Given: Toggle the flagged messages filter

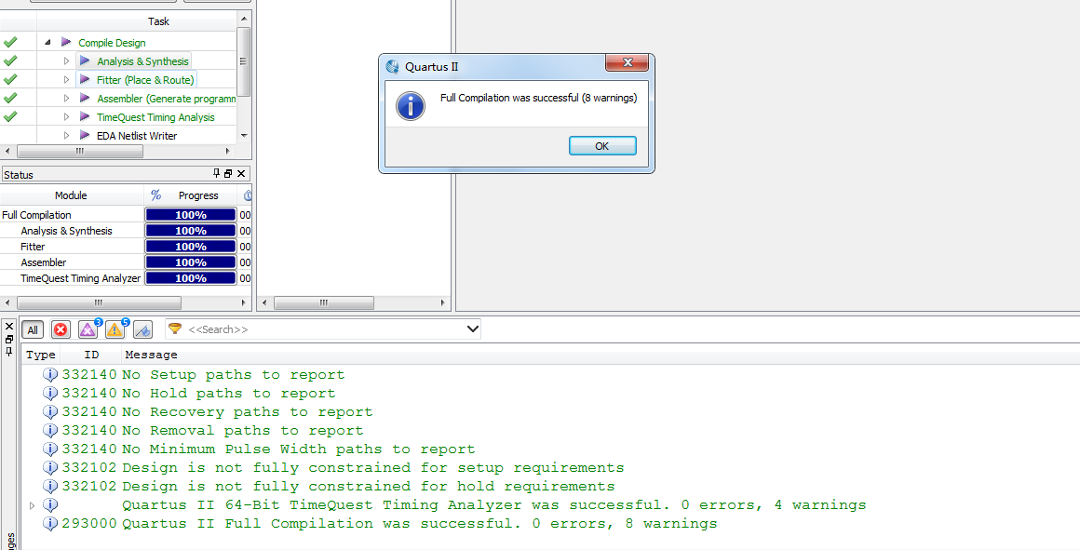Looking at the screenshot, I should point(142,329).
